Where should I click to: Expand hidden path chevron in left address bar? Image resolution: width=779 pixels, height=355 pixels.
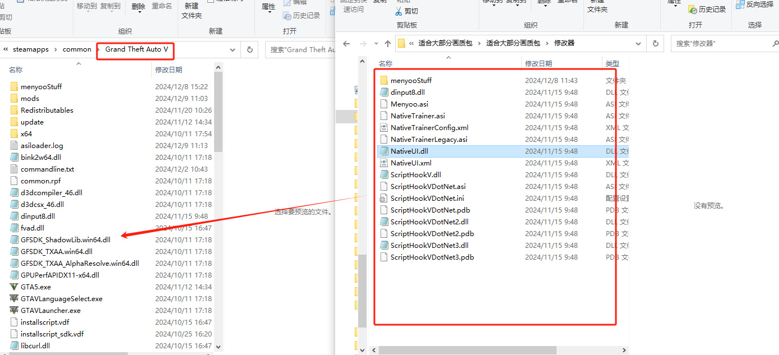(6, 49)
